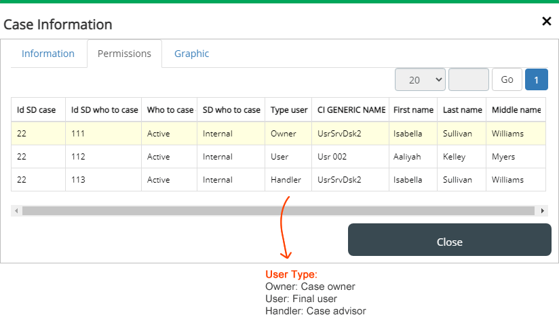Sort by Id SD who to case header
The image size is (559, 315).
[104, 110]
